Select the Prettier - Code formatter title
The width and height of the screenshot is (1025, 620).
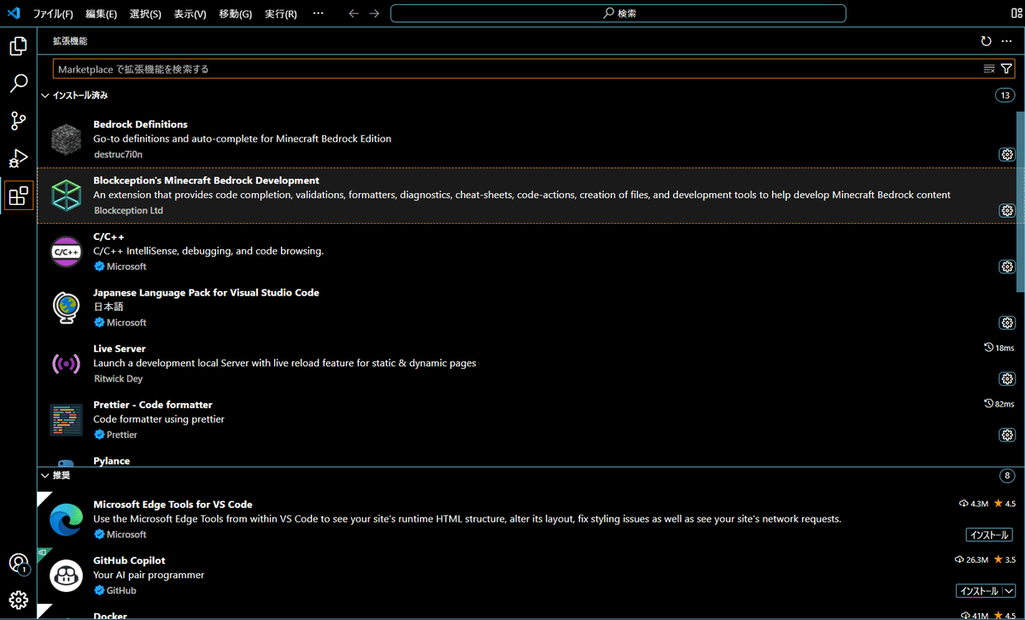click(152, 405)
